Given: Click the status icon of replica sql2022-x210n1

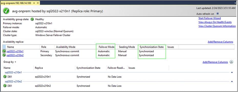Looking at the screenshot, I should (4, 51).
